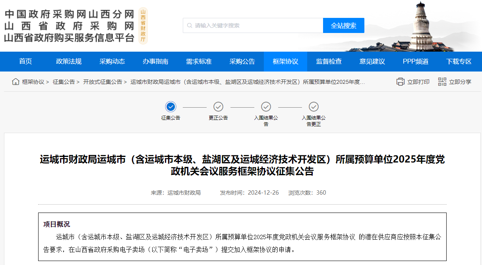
Task: Click the 全站搜索 search button
Action: point(343,25)
